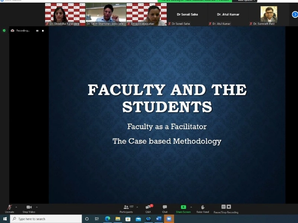Pause recording using top-left pause icon
This screenshot has height=223, width=298.
coord(37,31)
